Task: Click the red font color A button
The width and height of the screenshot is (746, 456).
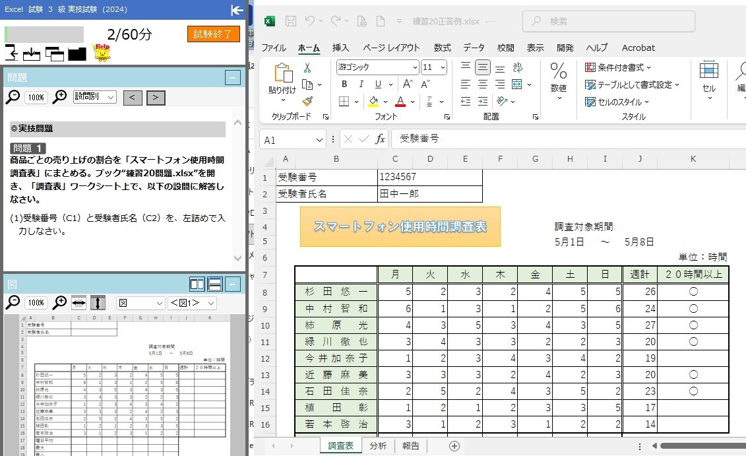Action: tap(400, 102)
